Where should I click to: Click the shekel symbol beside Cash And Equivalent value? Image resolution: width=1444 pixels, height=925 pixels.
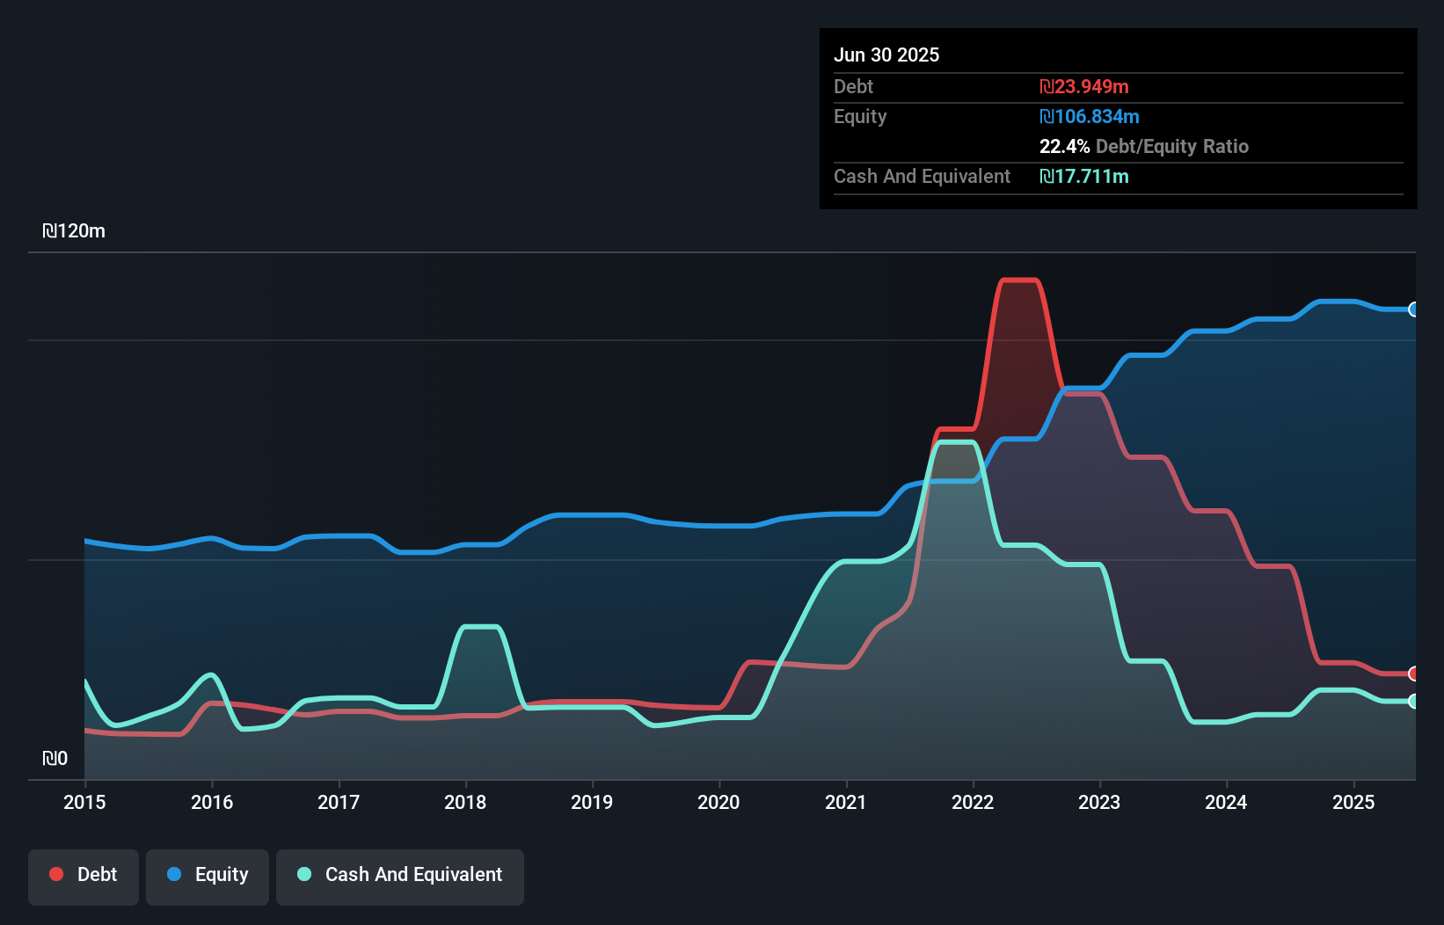click(1045, 177)
